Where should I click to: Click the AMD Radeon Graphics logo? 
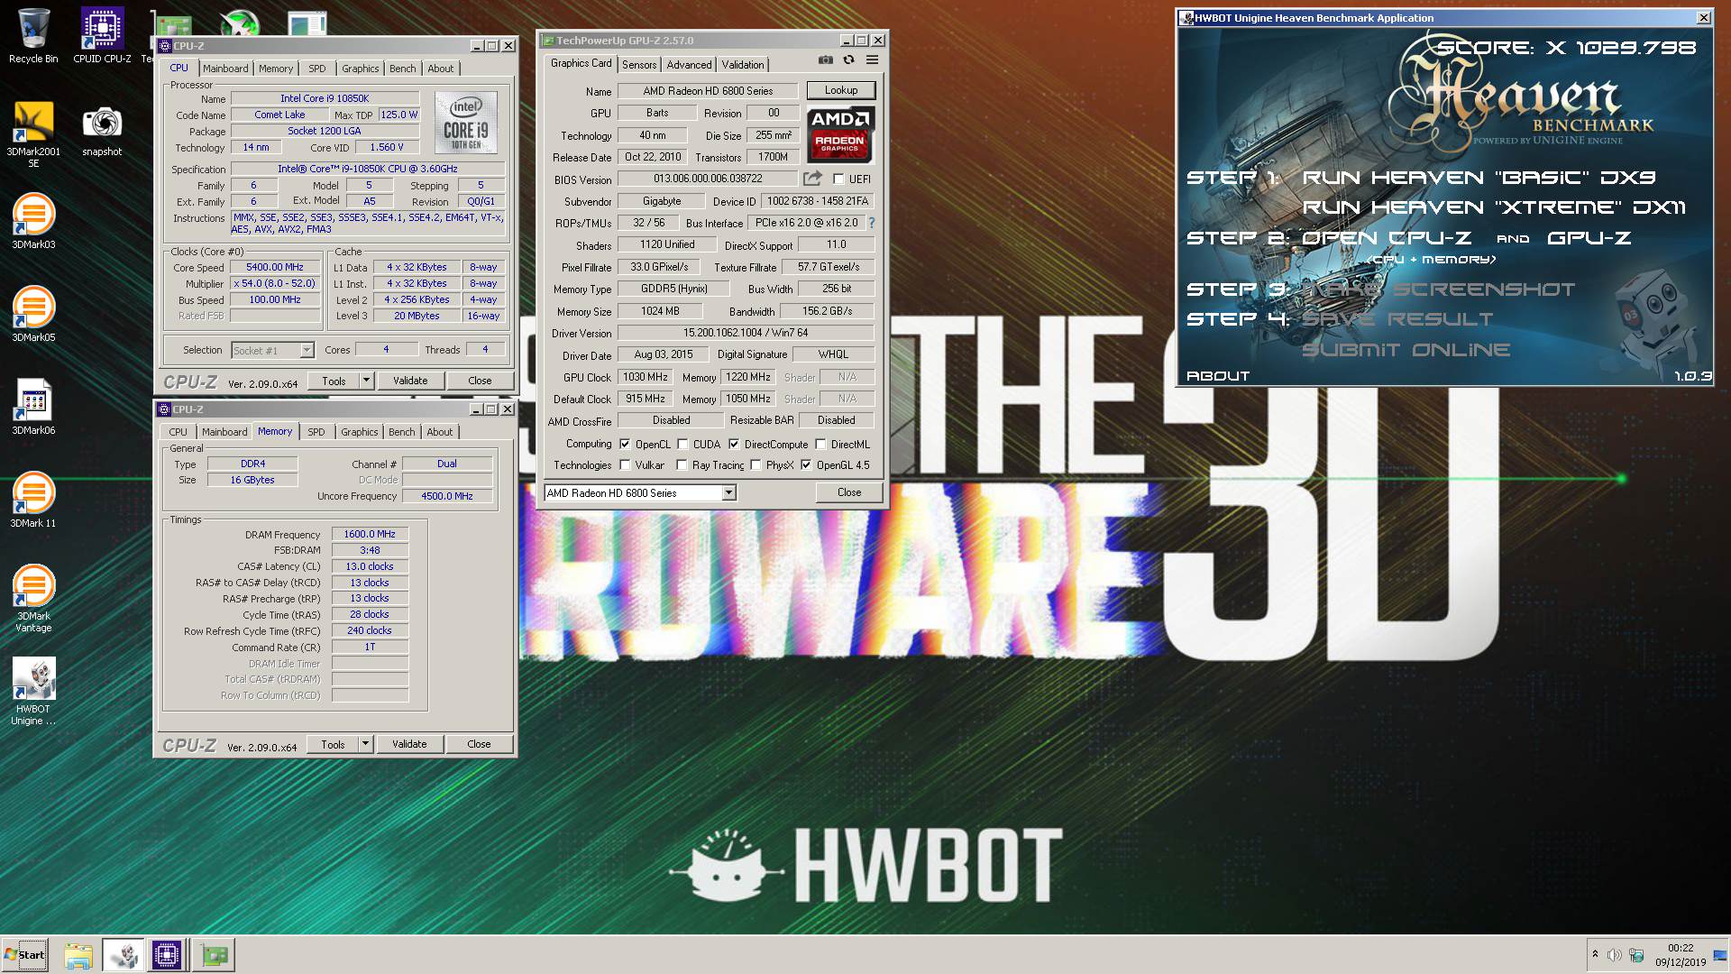tap(840, 134)
